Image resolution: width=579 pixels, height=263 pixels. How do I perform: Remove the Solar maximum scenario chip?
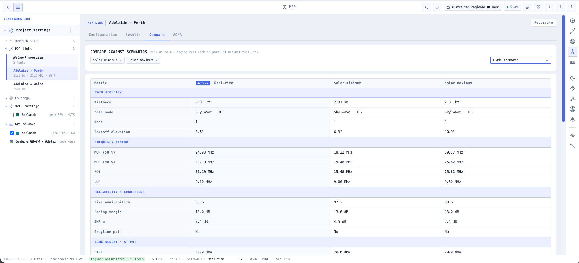click(156, 61)
